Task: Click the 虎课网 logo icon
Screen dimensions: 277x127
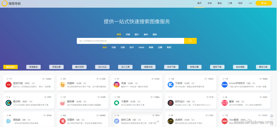Action: click(x=171, y=121)
